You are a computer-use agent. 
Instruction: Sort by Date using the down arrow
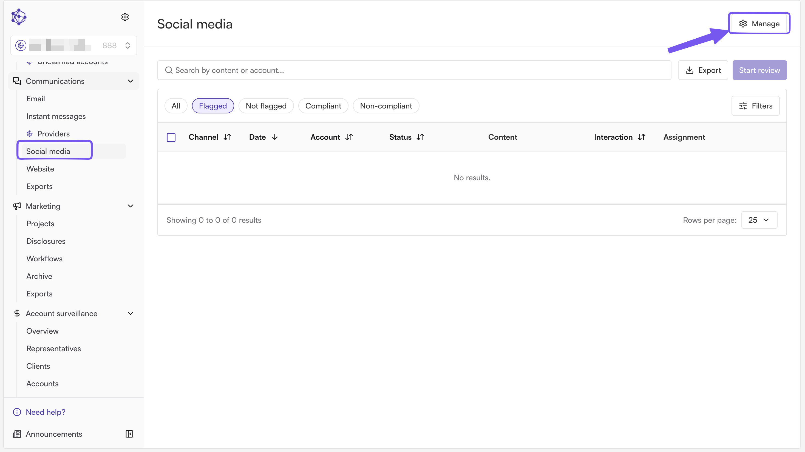(x=275, y=137)
